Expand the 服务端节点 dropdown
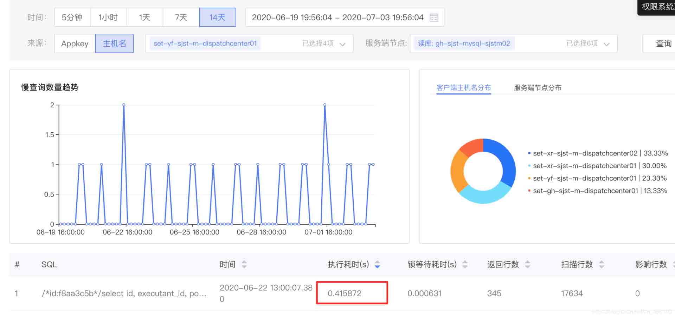This screenshot has width=675, height=318. pyautogui.click(x=606, y=44)
